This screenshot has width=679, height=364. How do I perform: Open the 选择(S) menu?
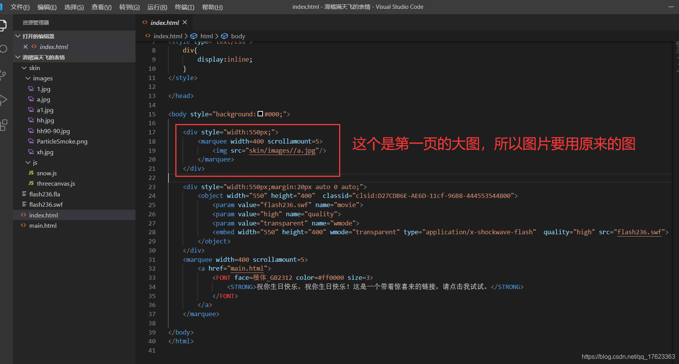click(74, 7)
